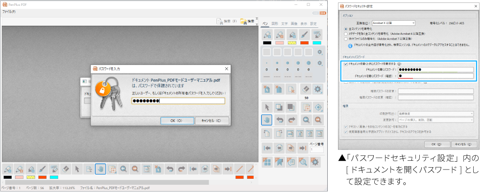
Task: Go to previous page in right panel
Action: click(279, 148)
